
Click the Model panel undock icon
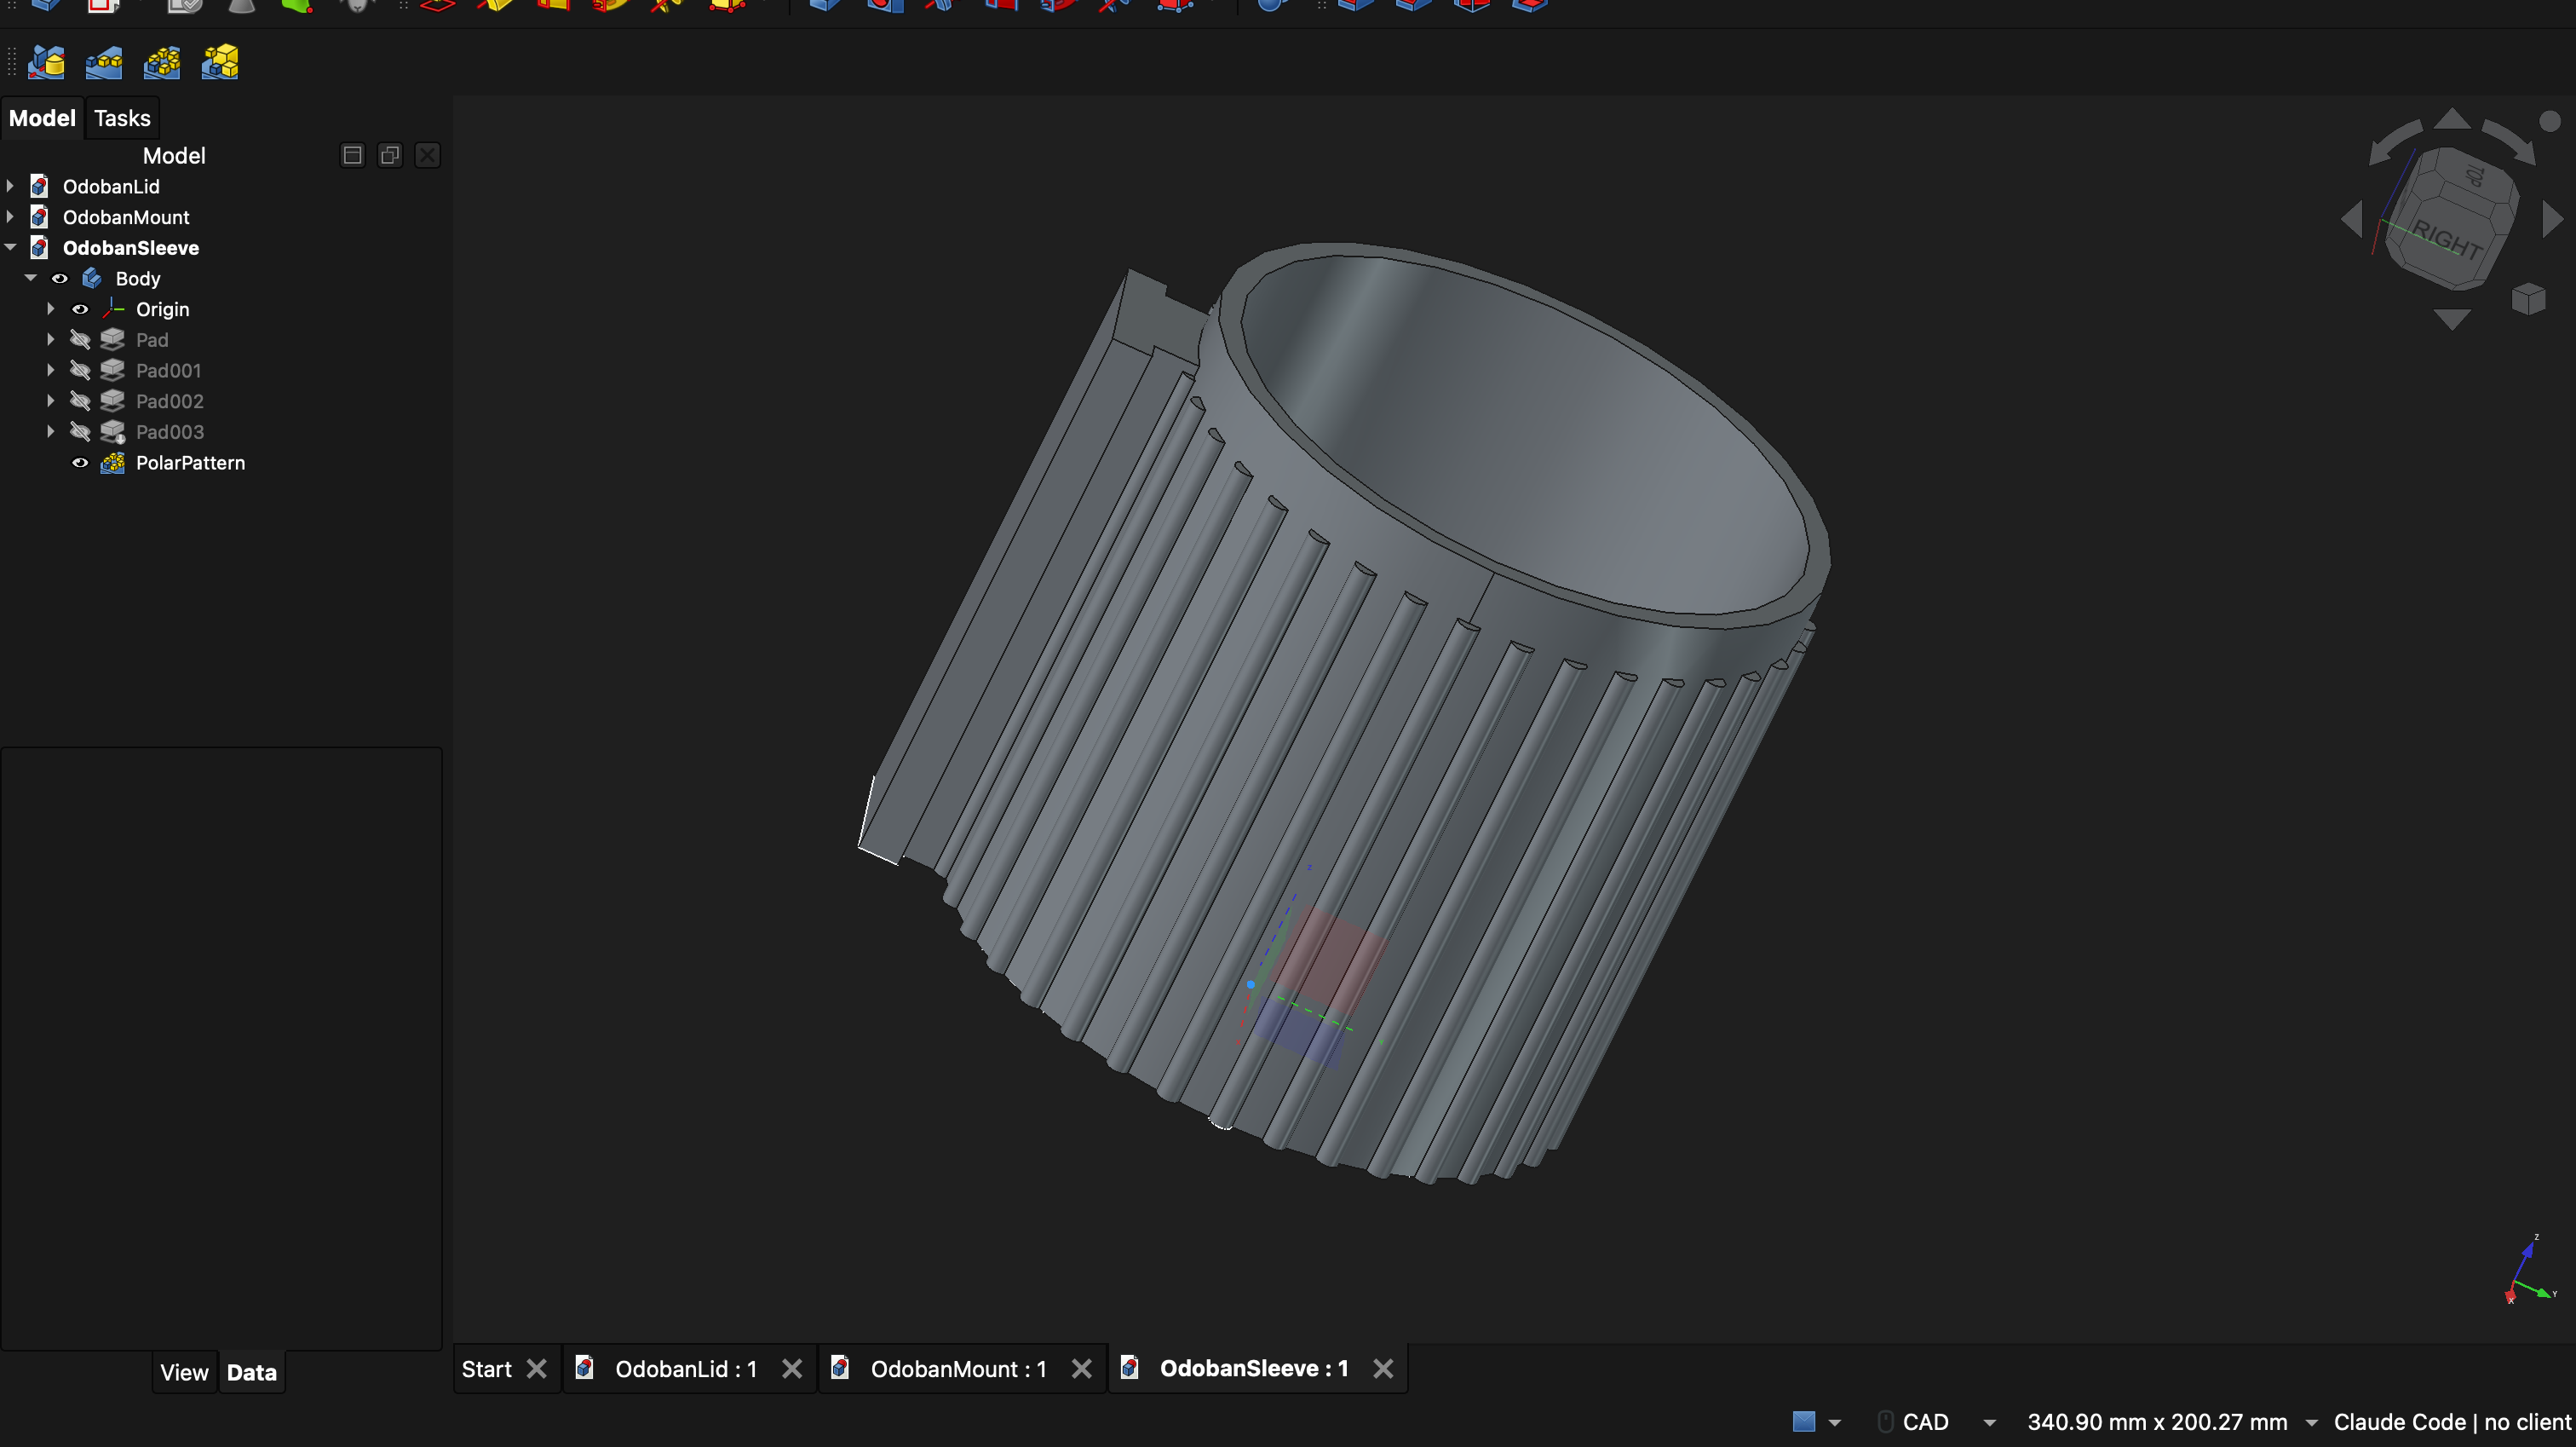click(x=352, y=155)
